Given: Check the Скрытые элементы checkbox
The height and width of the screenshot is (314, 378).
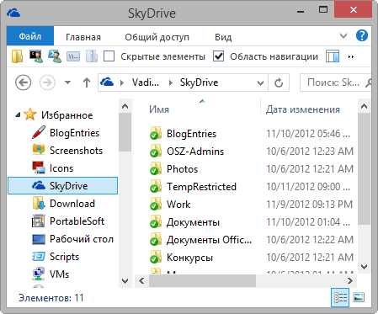Looking at the screenshot, I should [x=109, y=56].
